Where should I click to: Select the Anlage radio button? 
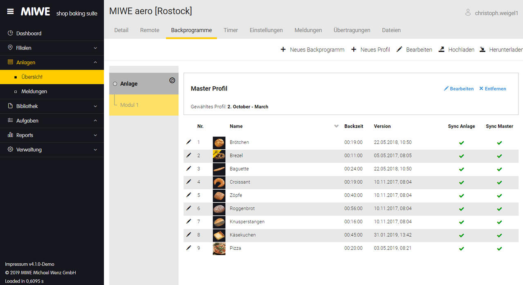(115, 84)
